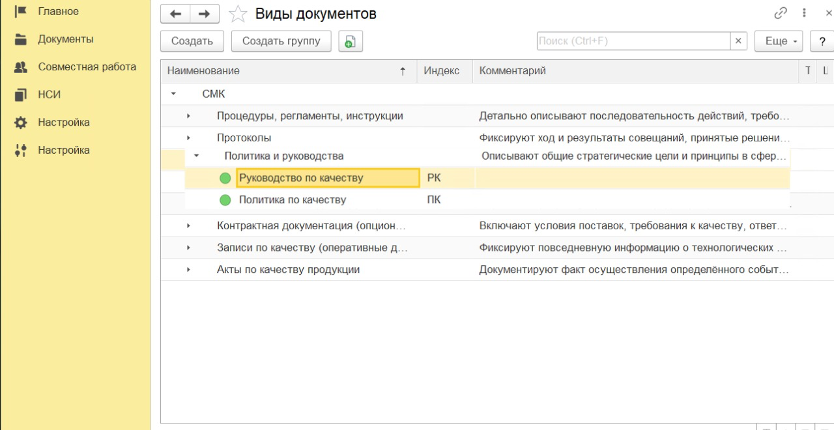Focus the Поиск search input field

point(632,41)
